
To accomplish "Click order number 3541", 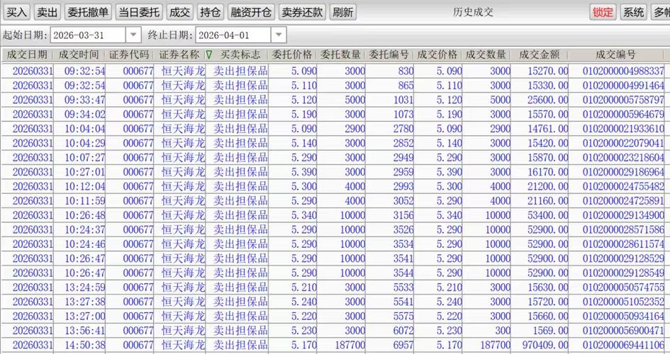I will [403, 259].
